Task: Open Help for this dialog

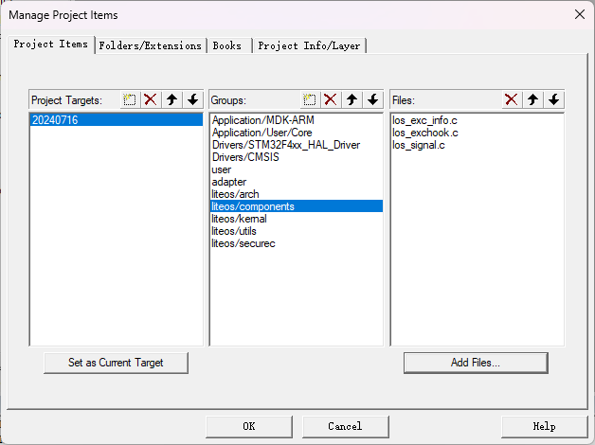Action: [544, 426]
